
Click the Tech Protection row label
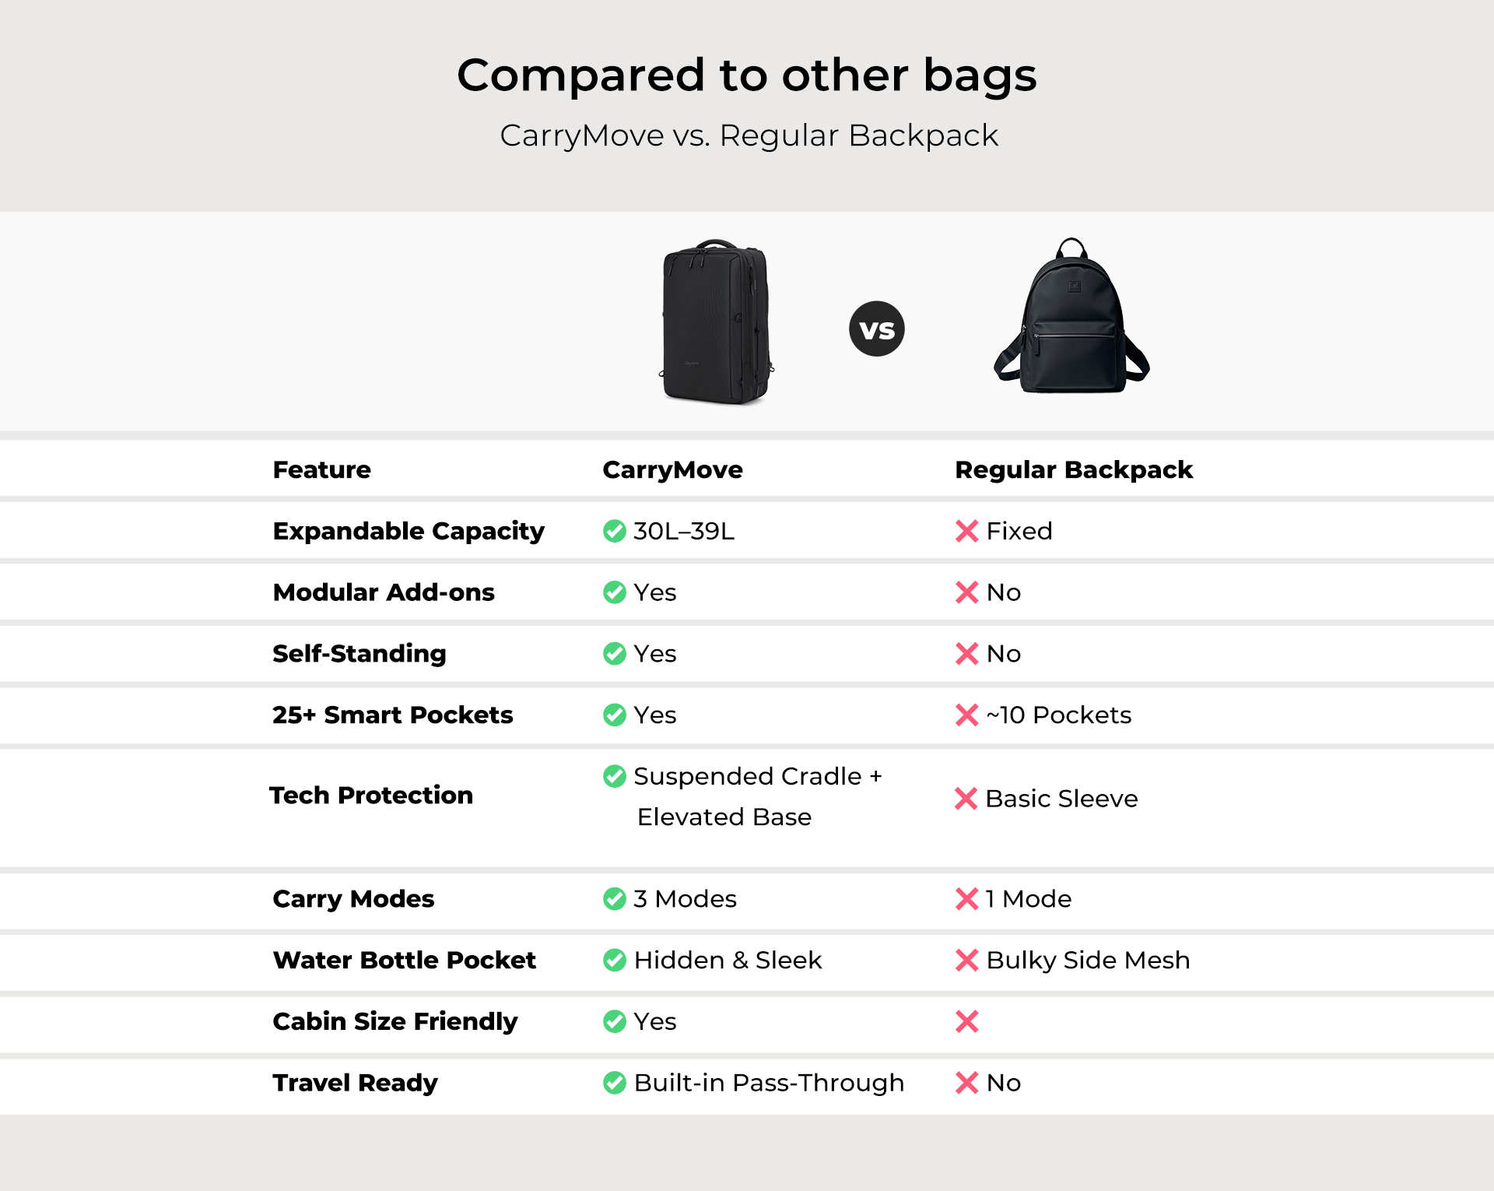[371, 795]
